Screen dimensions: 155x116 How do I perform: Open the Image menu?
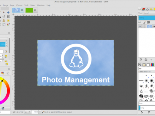click(x=5, y=5)
